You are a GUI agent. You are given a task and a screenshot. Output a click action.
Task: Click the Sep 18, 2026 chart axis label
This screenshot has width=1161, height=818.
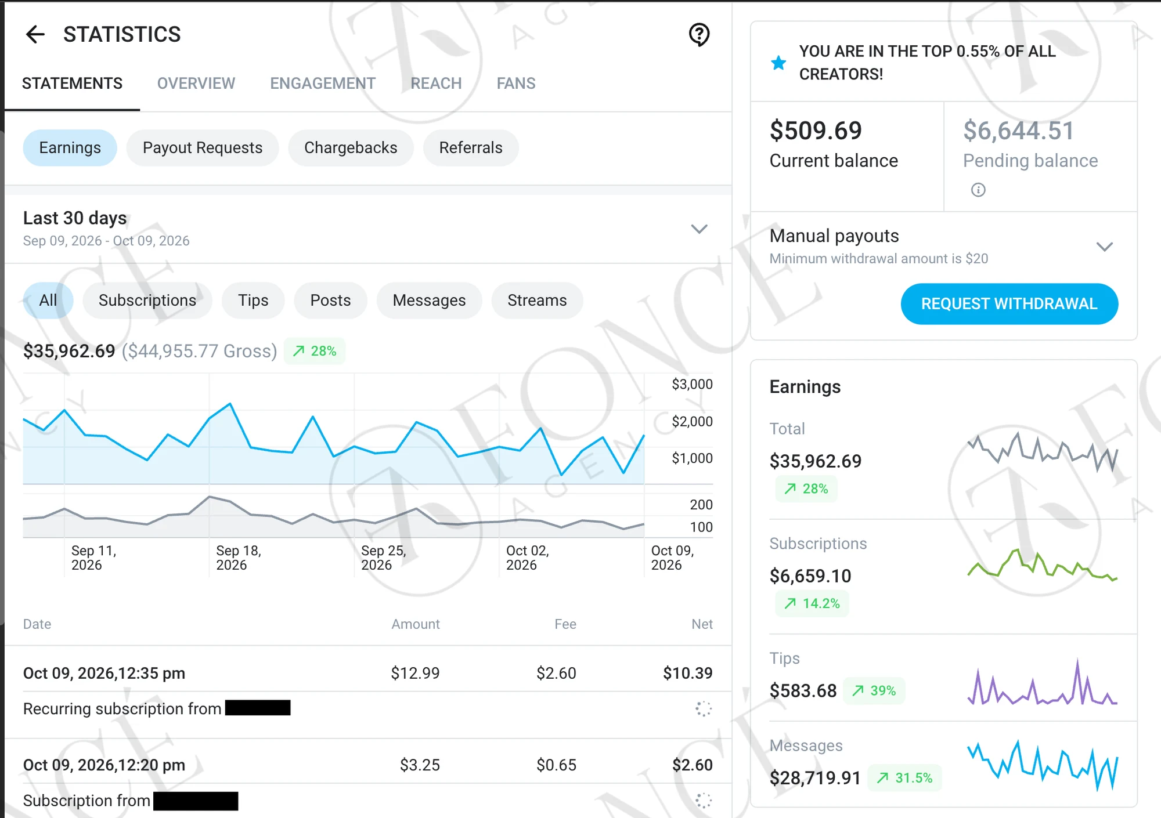coord(239,558)
